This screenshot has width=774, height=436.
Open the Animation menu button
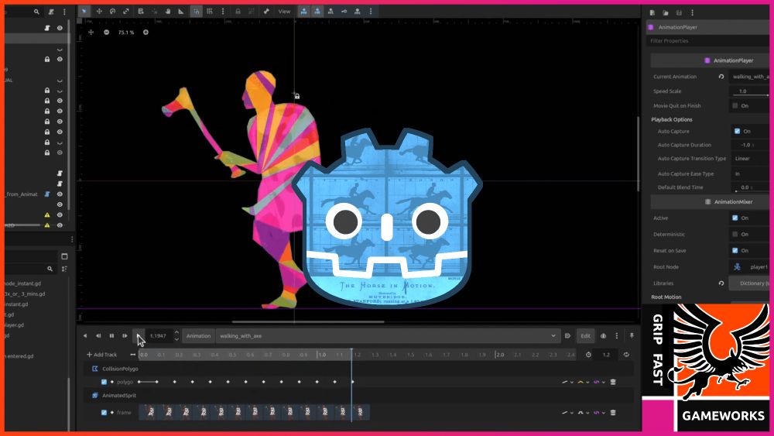198,336
